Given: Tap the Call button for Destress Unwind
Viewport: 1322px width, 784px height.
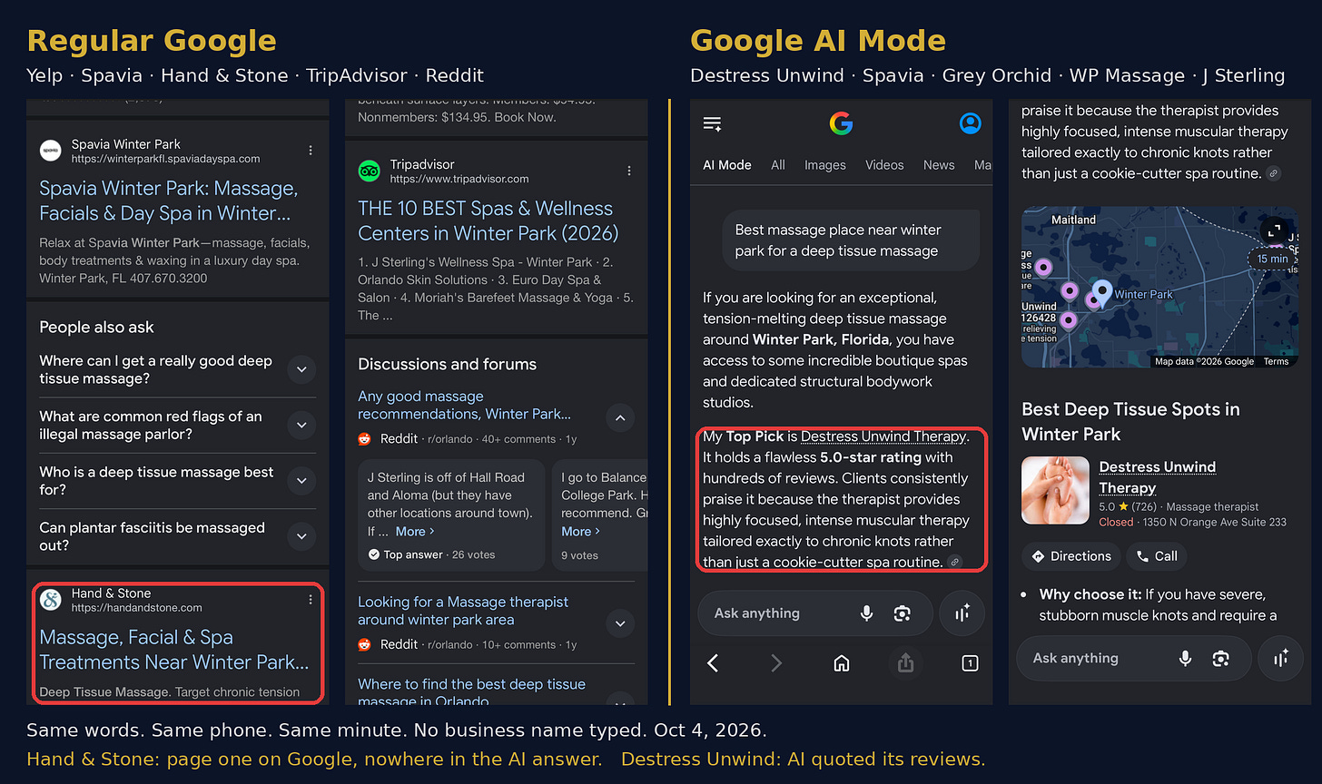Looking at the screenshot, I should pyautogui.click(x=1157, y=556).
